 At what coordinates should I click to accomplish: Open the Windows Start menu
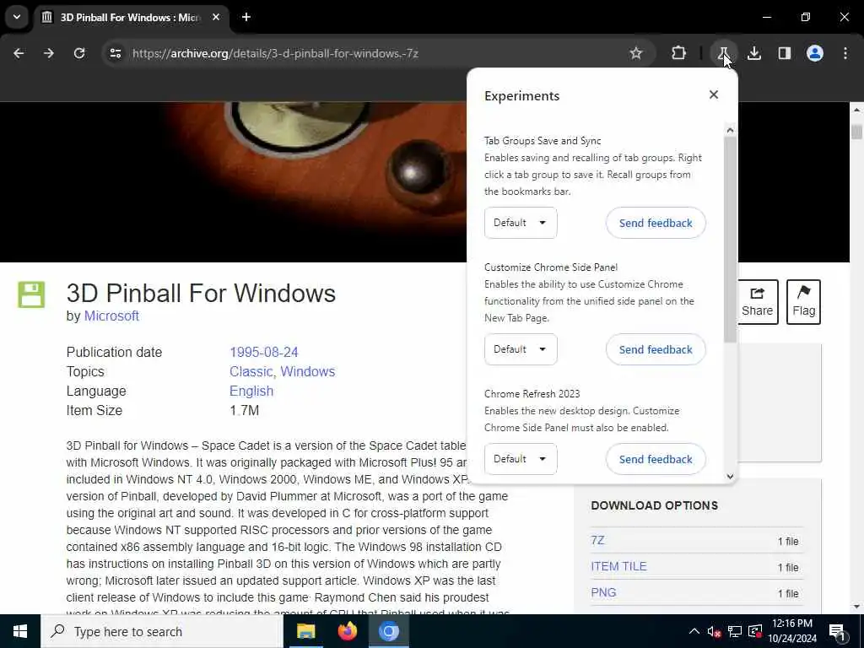(x=20, y=631)
